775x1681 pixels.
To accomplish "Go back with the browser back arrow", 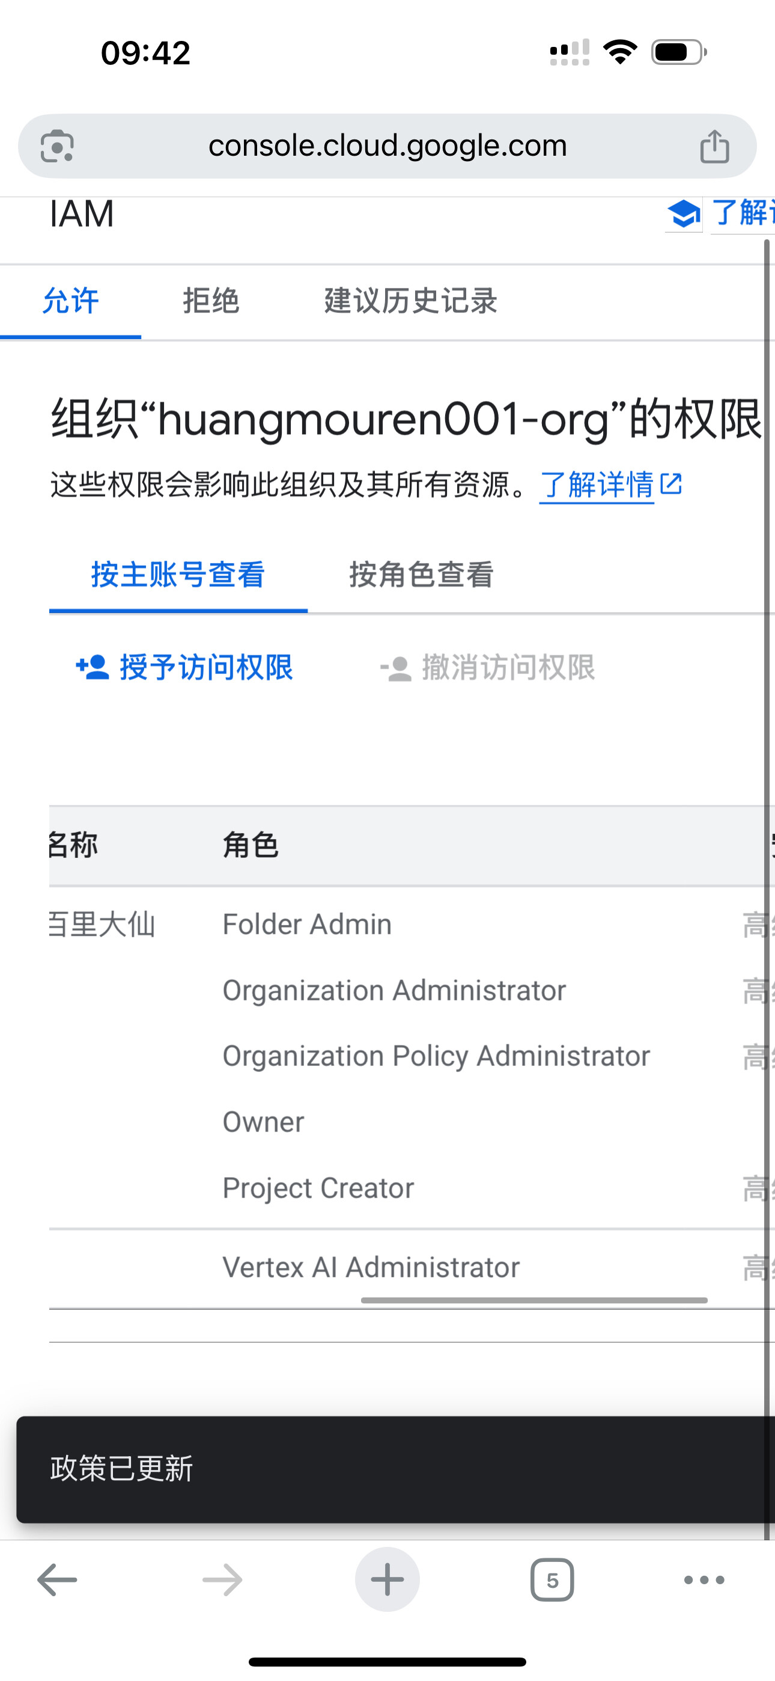I will click(x=58, y=1580).
